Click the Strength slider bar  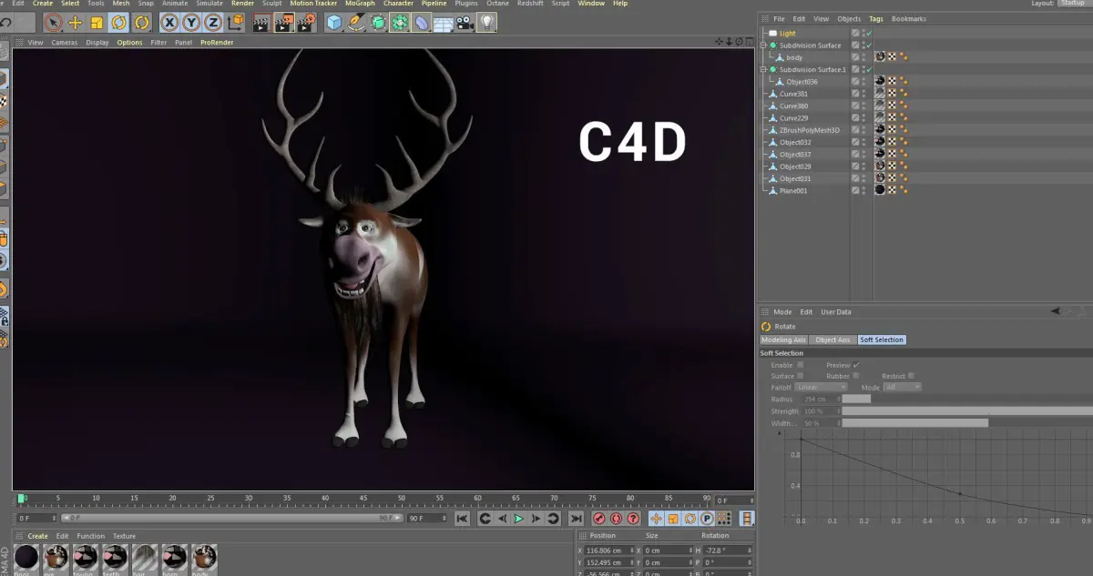(x=967, y=411)
